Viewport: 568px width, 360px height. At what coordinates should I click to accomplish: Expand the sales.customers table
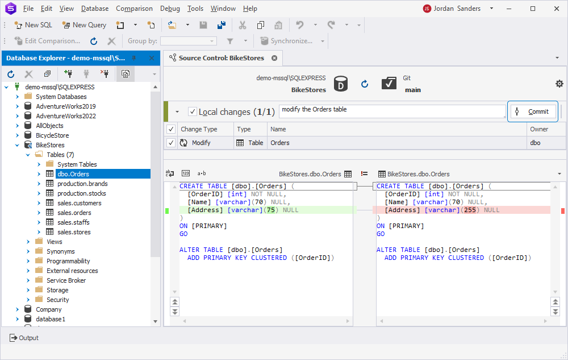(39, 203)
